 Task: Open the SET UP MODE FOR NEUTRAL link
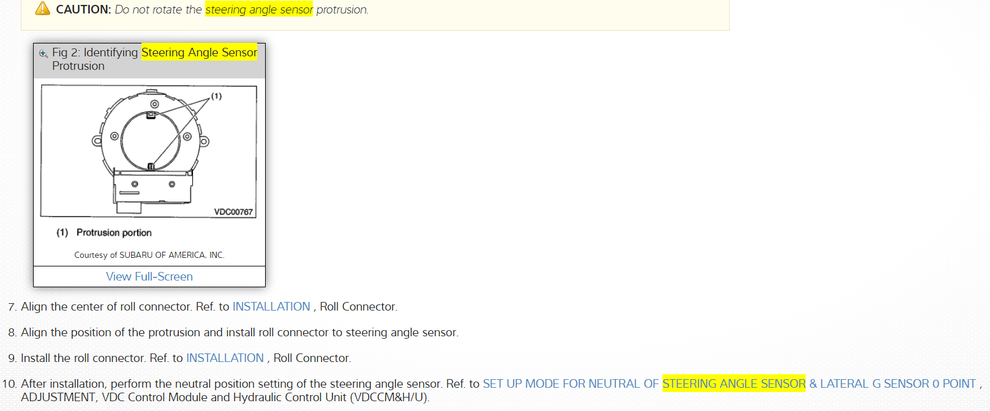click(571, 384)
